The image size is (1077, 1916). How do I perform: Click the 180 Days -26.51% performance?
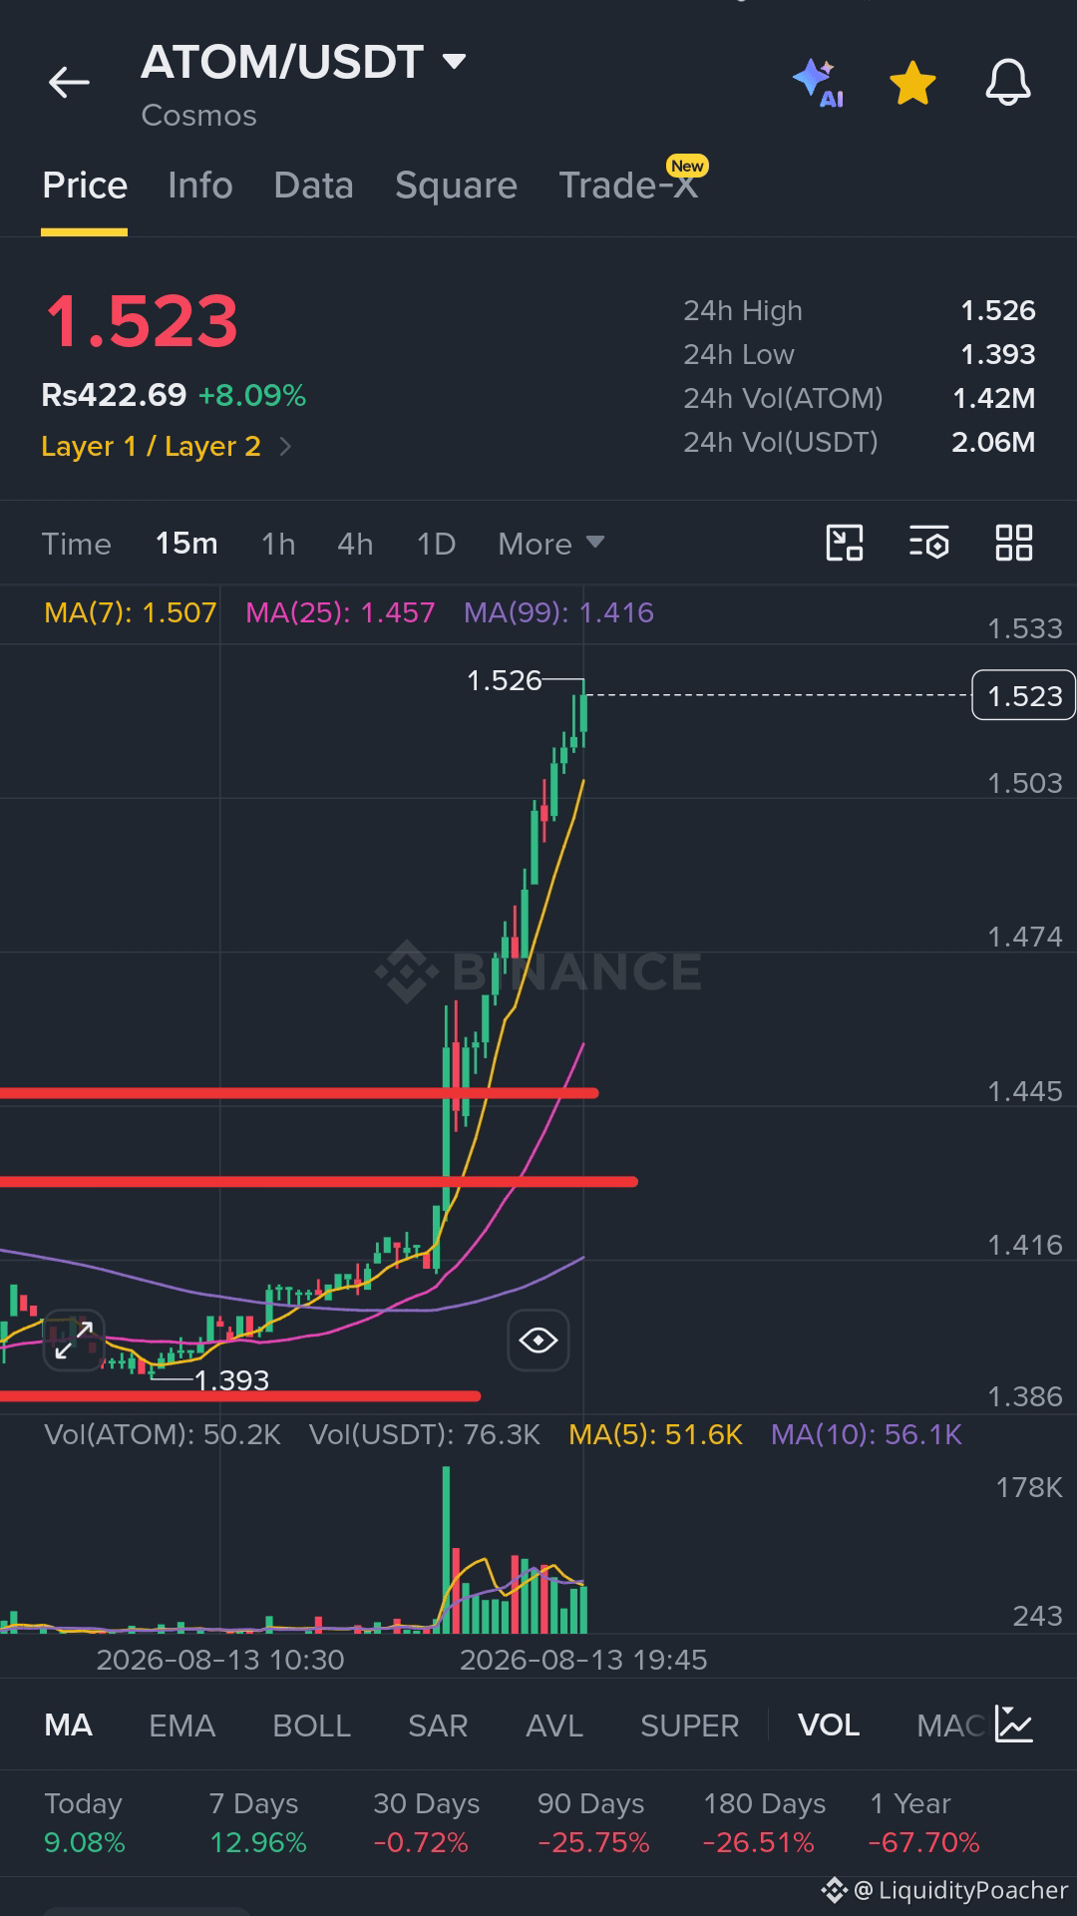(764, 1822)
